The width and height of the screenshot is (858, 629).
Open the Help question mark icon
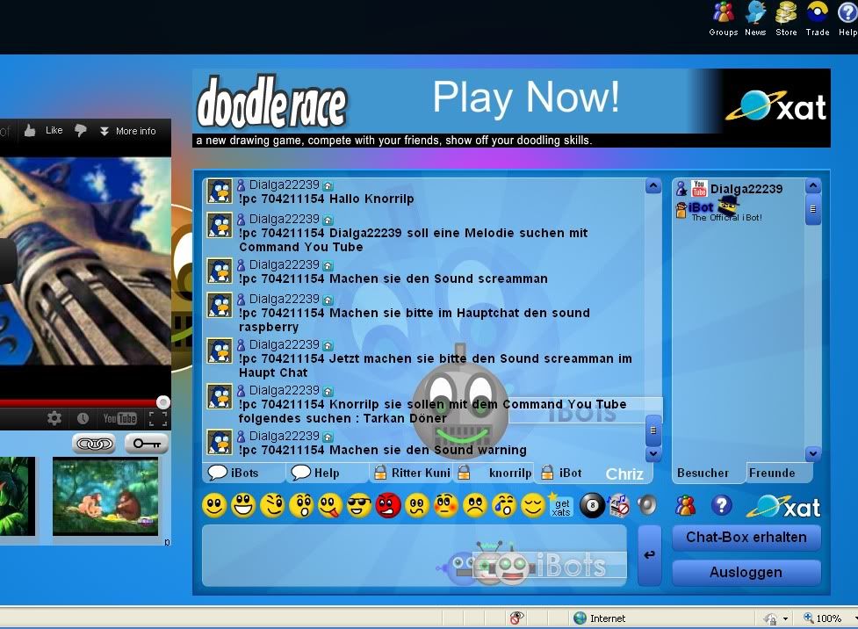847,18
